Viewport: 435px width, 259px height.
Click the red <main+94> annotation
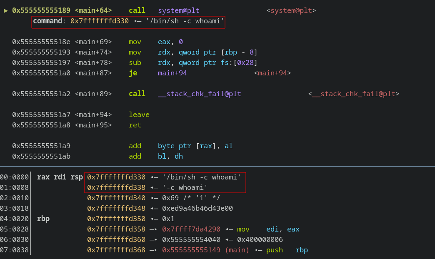272,73
